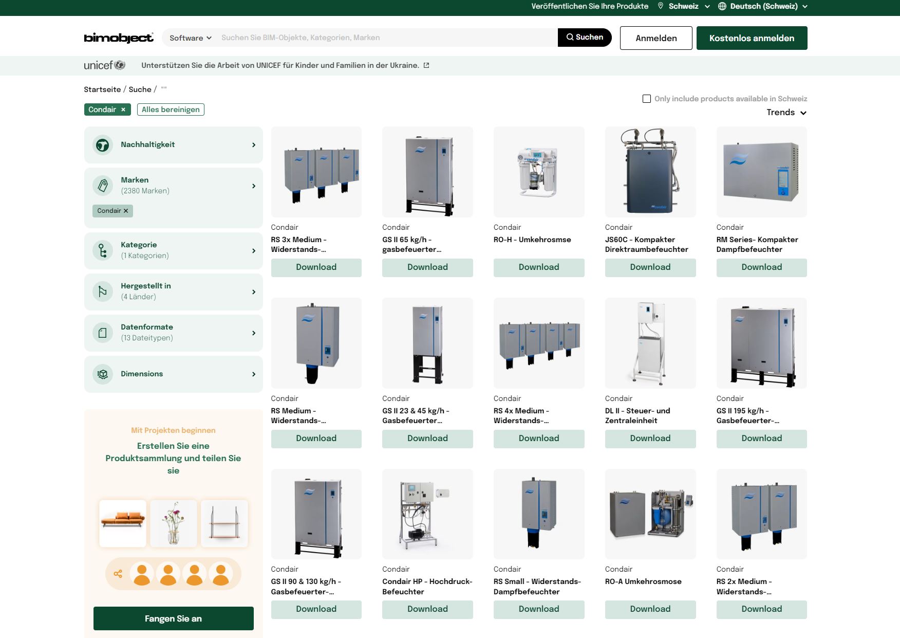Viewport: 900px width, 638px height.
Task: Expand the Marken filter panel
Action: [x=254, y=186]
